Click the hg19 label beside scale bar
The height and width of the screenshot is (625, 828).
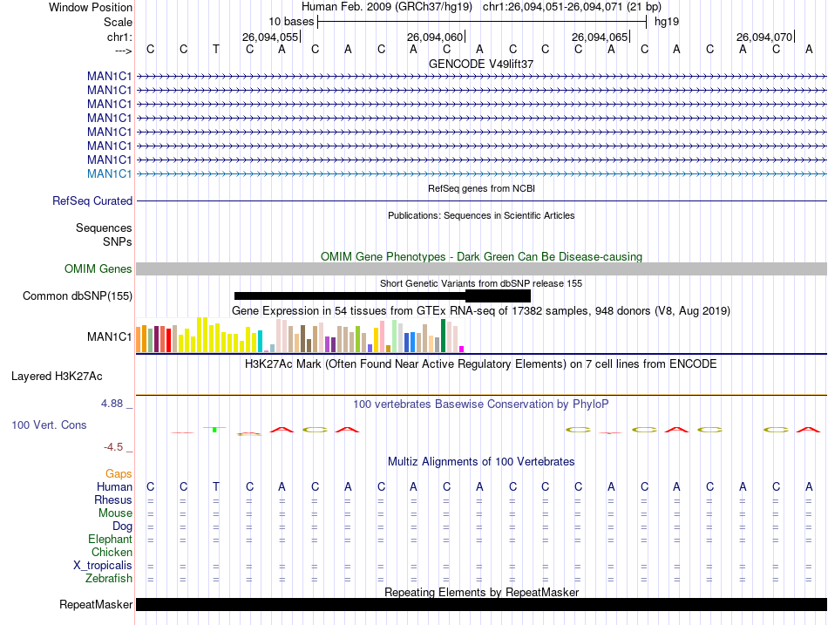pos(667,22)
